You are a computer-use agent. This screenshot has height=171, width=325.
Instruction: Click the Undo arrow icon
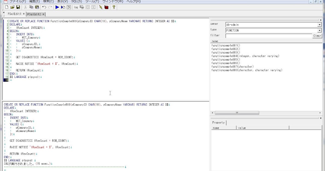(44, 7)
